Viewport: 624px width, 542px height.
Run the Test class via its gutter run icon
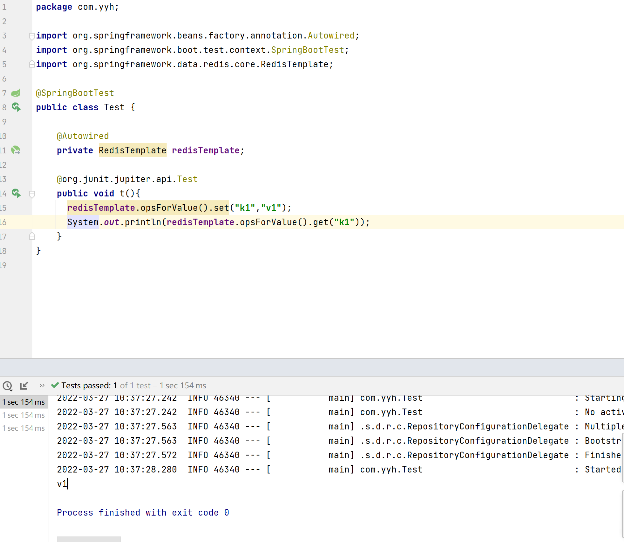pyautogui.click(x=16, y=107)
